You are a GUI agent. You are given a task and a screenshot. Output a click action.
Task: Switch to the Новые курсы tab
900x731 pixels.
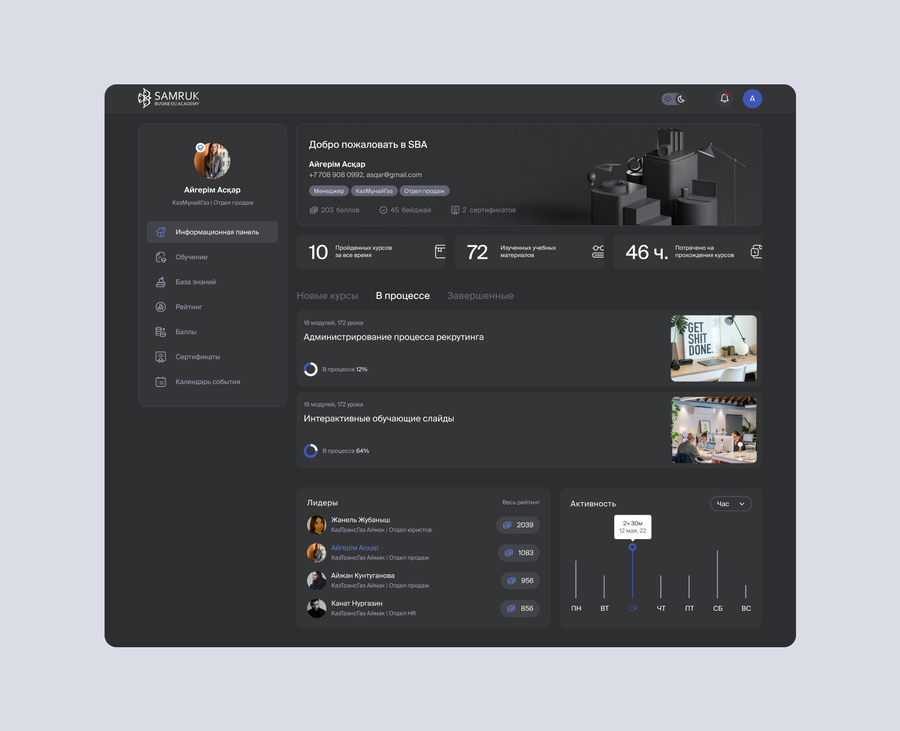[328, 295]
